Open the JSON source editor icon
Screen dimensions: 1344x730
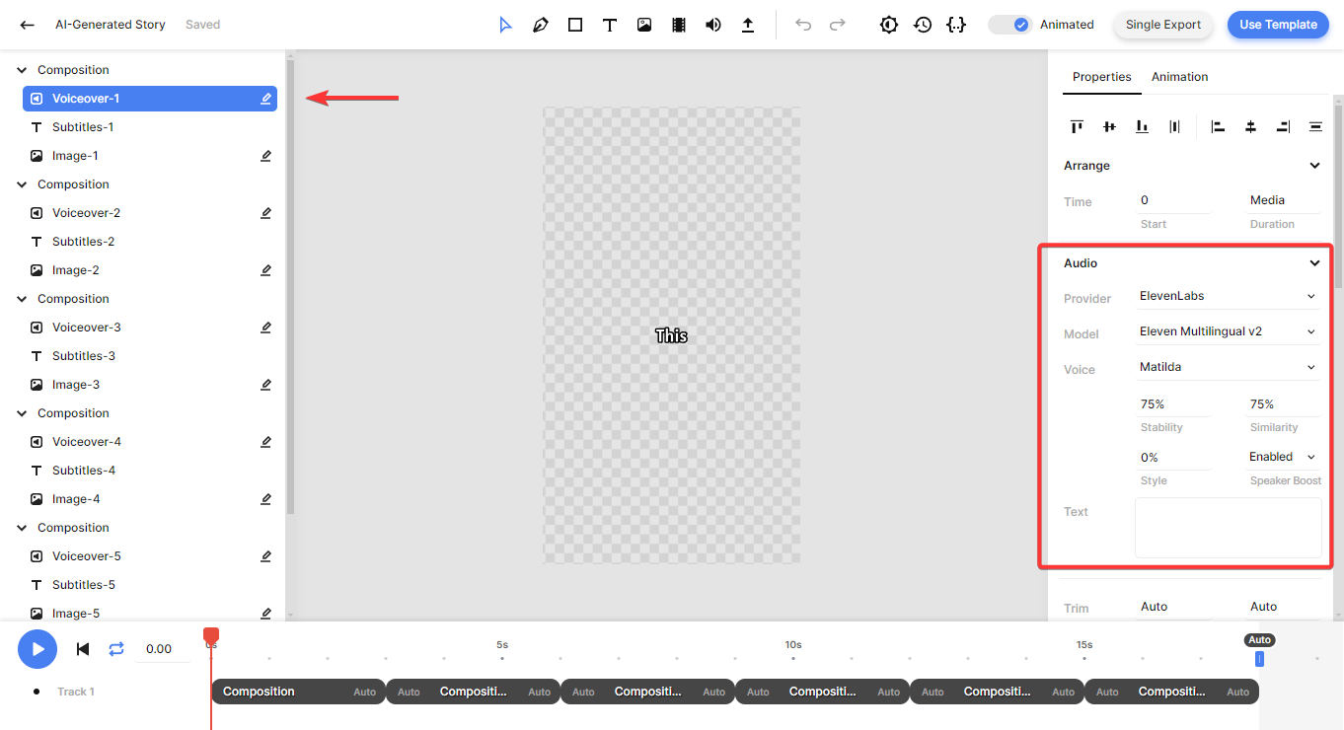[955, 25]
